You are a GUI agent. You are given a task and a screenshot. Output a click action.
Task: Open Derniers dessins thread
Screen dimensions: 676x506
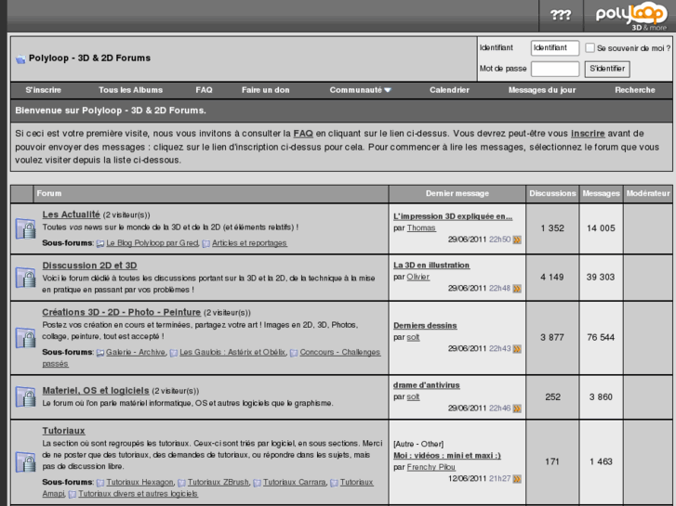425,326
